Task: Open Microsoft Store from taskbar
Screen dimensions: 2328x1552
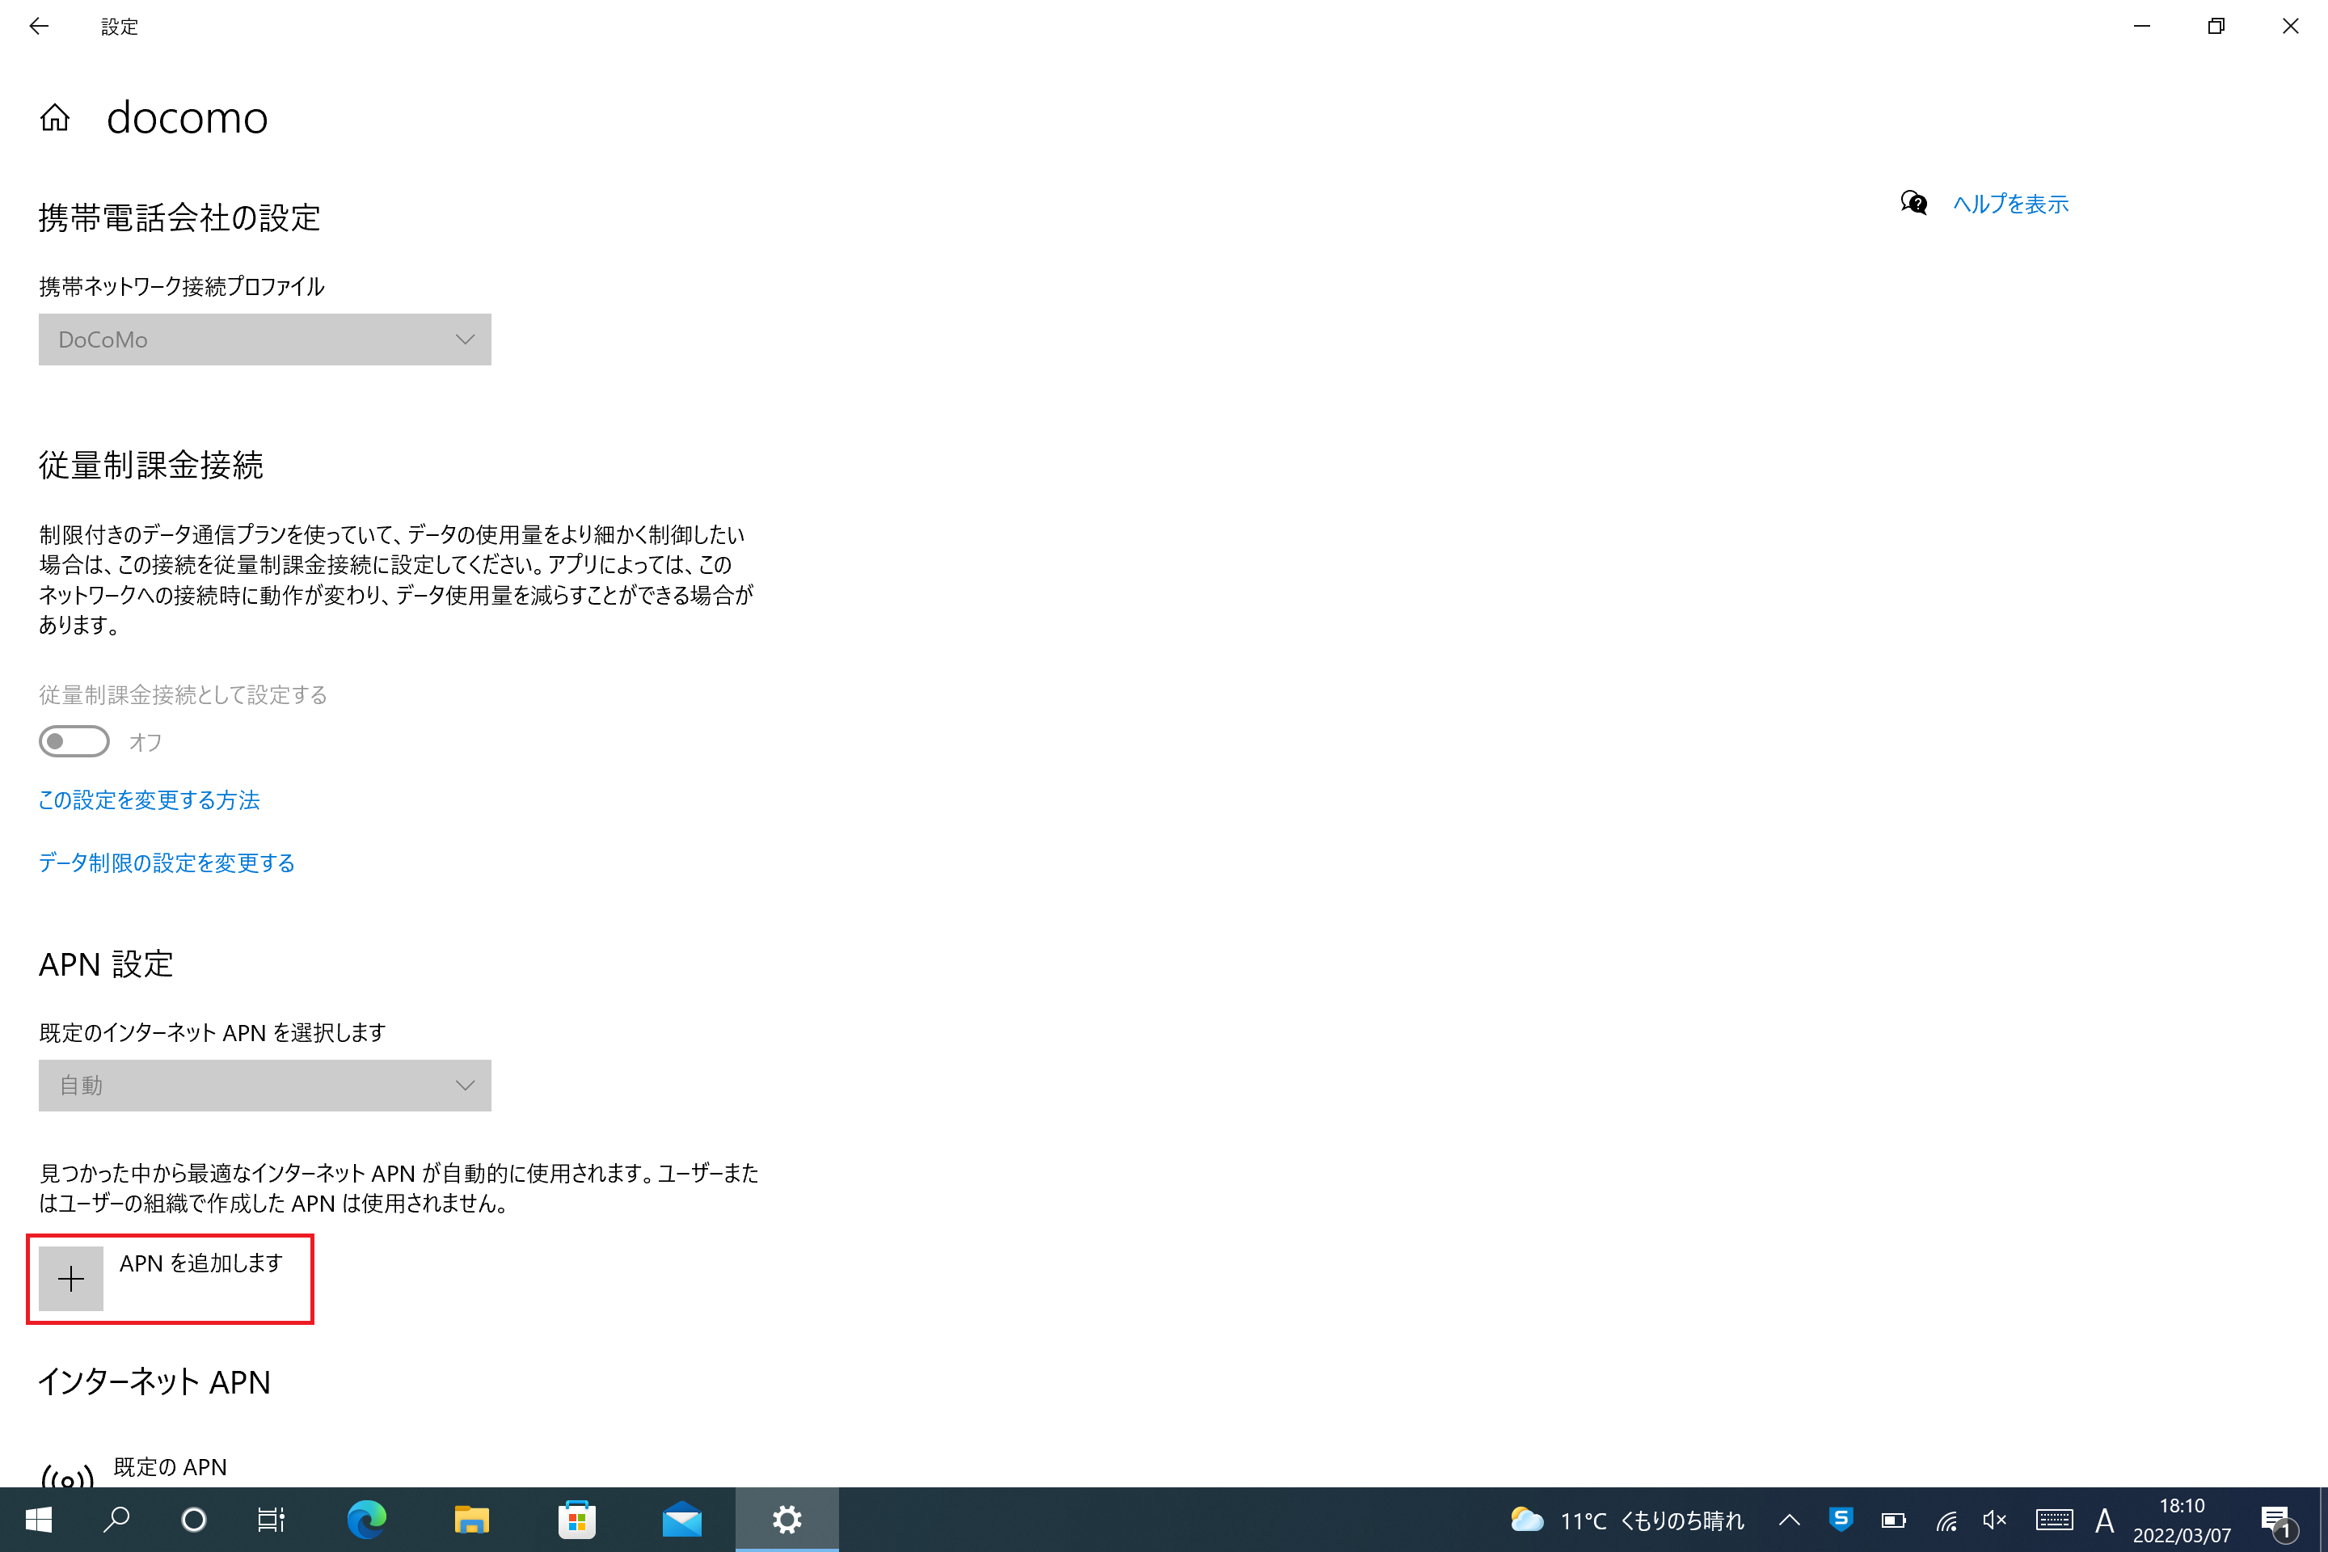Action: [x=577, y=1520]
